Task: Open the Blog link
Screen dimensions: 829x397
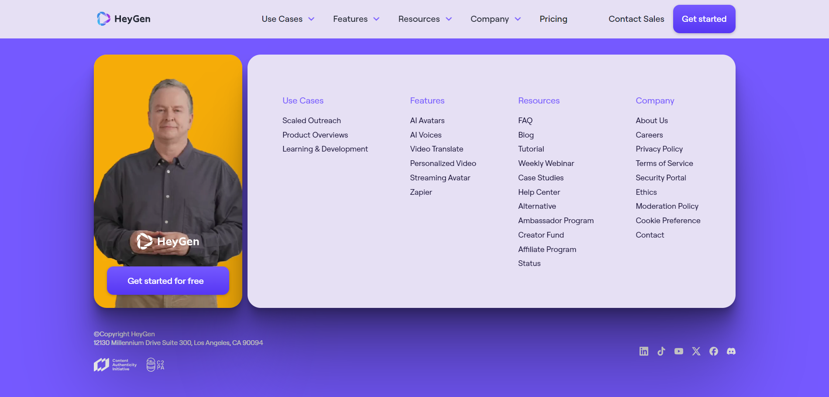Action: [x=526, y=135]
